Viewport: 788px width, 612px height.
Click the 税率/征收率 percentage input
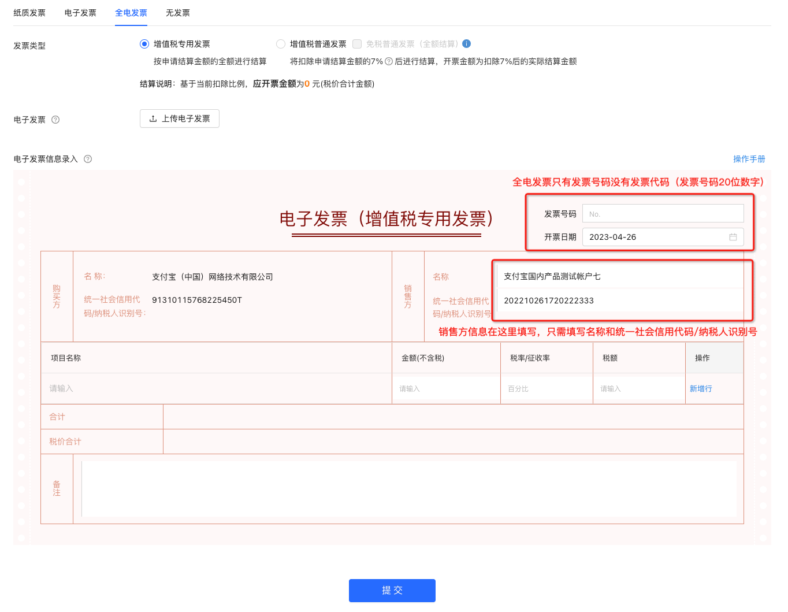(x=547, y=388)
